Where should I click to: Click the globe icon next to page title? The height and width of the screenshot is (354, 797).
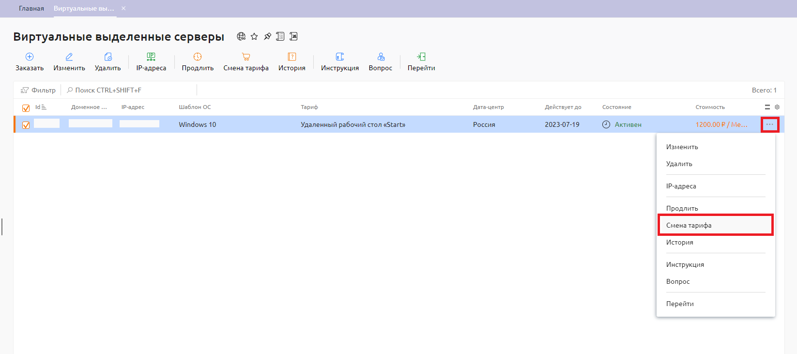pyautogui.click(x=241, y=36)
